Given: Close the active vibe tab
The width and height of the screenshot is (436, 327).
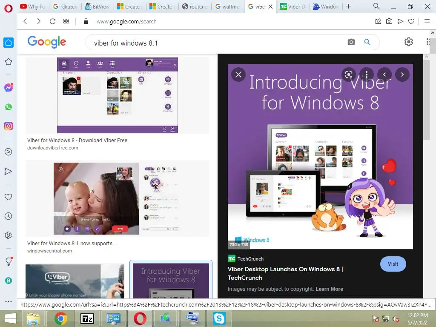Looking at the screenshot, I should [270, 6].
